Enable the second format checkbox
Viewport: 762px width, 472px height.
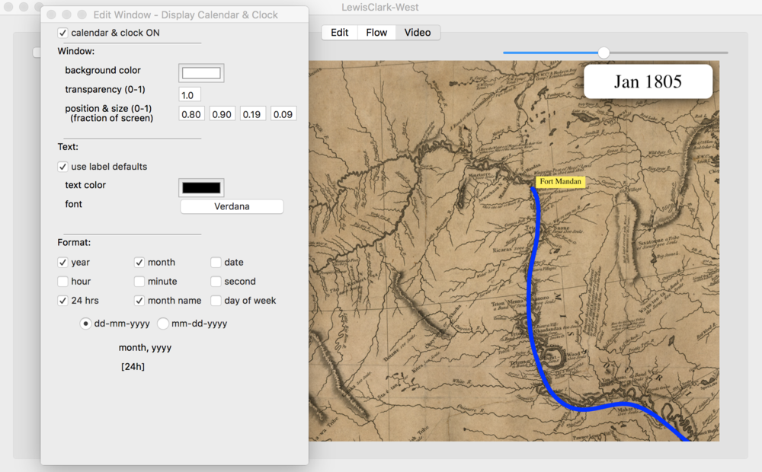tap(216, 282)
